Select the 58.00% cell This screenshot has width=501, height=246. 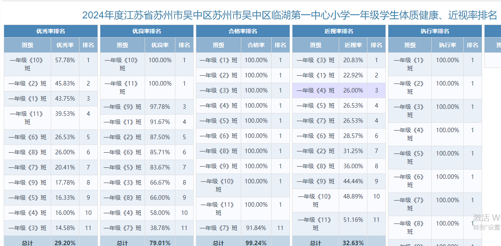[x=160, y=213]
